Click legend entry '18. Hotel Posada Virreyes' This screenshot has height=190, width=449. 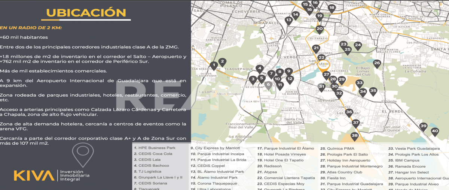coord(282,154)
